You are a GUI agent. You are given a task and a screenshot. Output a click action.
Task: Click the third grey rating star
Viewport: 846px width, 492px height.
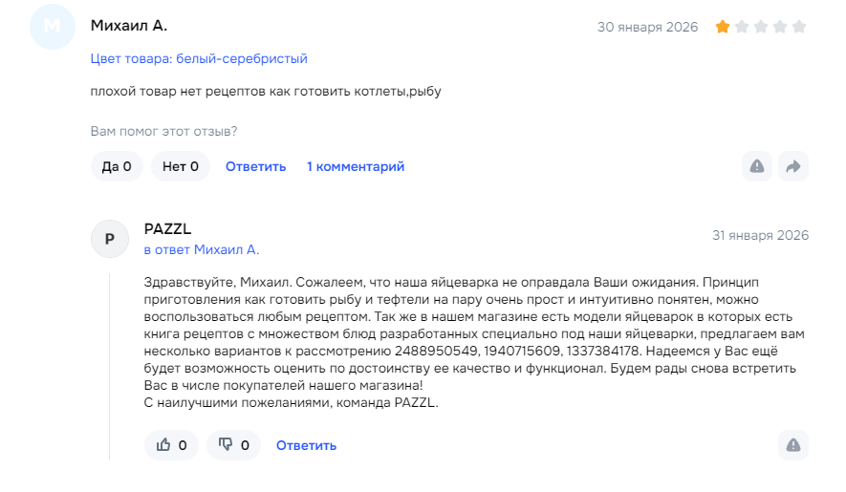coord(761,27)
